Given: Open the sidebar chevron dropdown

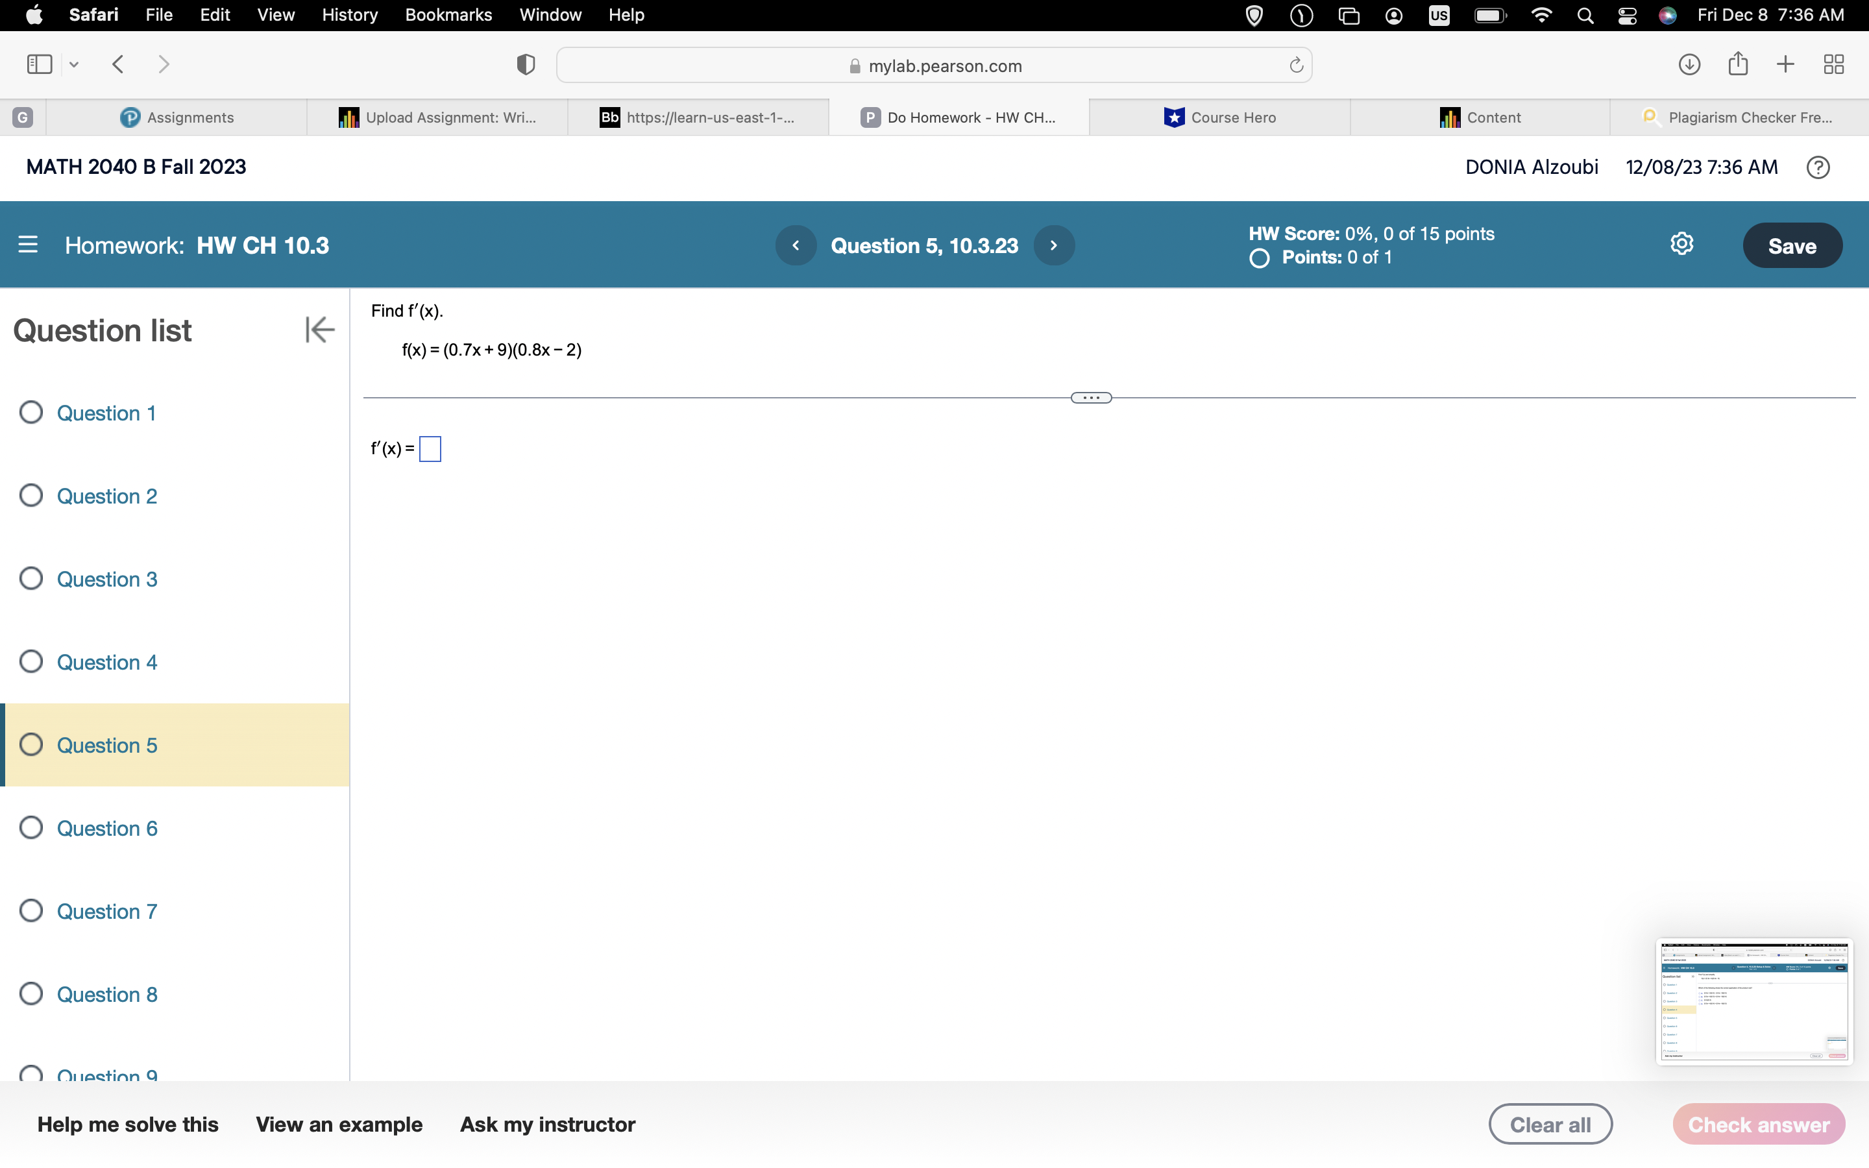Looking at the screenshot, I should click(x=73, y=64).
